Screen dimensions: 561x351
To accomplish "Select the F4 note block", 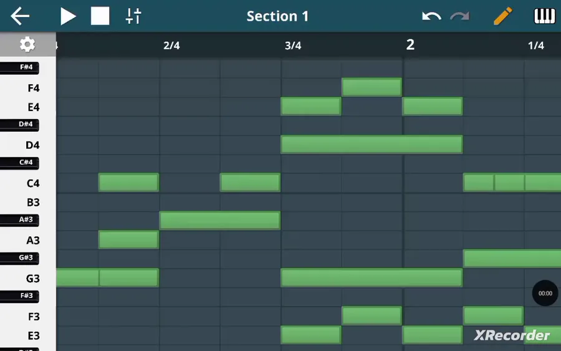I will point(372,87).
